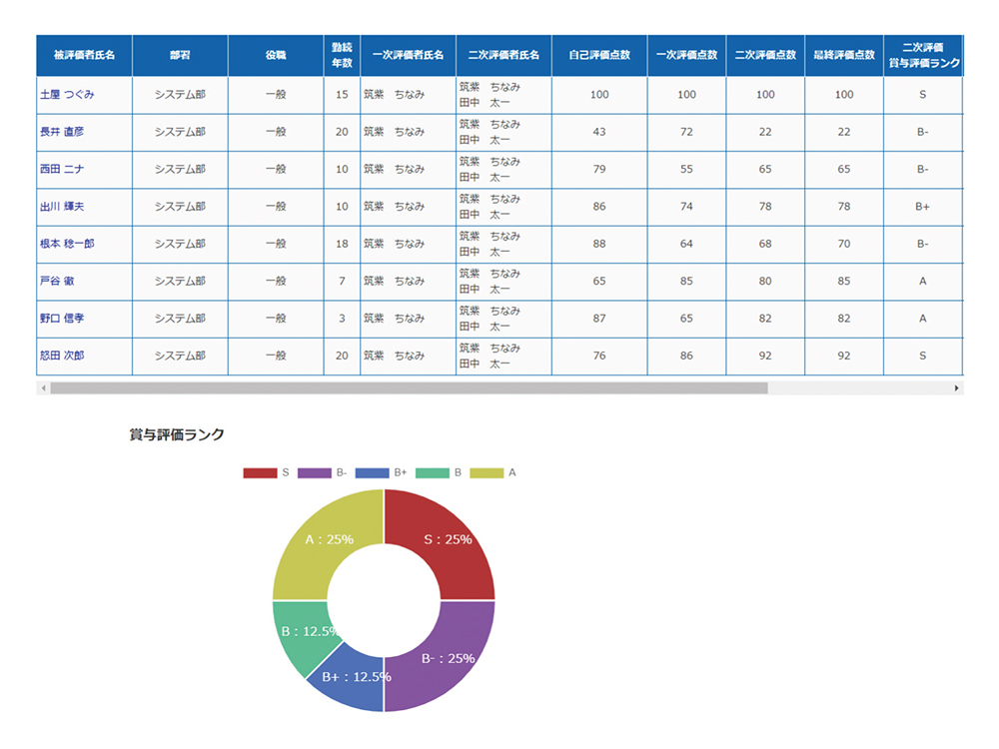Open the 怒田 次郎 name link
The height and width of the screenshot is (749, 999).
pyautogui.click(x=62, y=356)
